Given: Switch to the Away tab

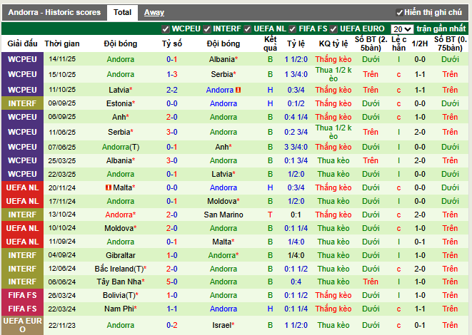Looking at the screenshot, I should [x=154, y=12].
